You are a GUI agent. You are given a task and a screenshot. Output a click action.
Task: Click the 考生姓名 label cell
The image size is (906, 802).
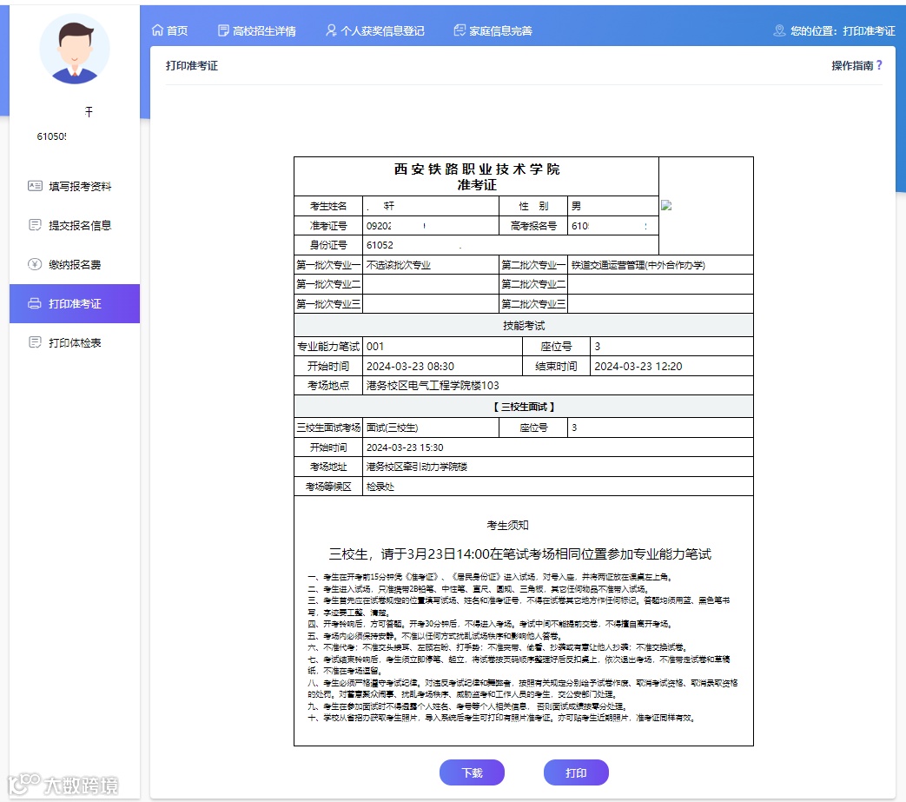tap(328, 206)
